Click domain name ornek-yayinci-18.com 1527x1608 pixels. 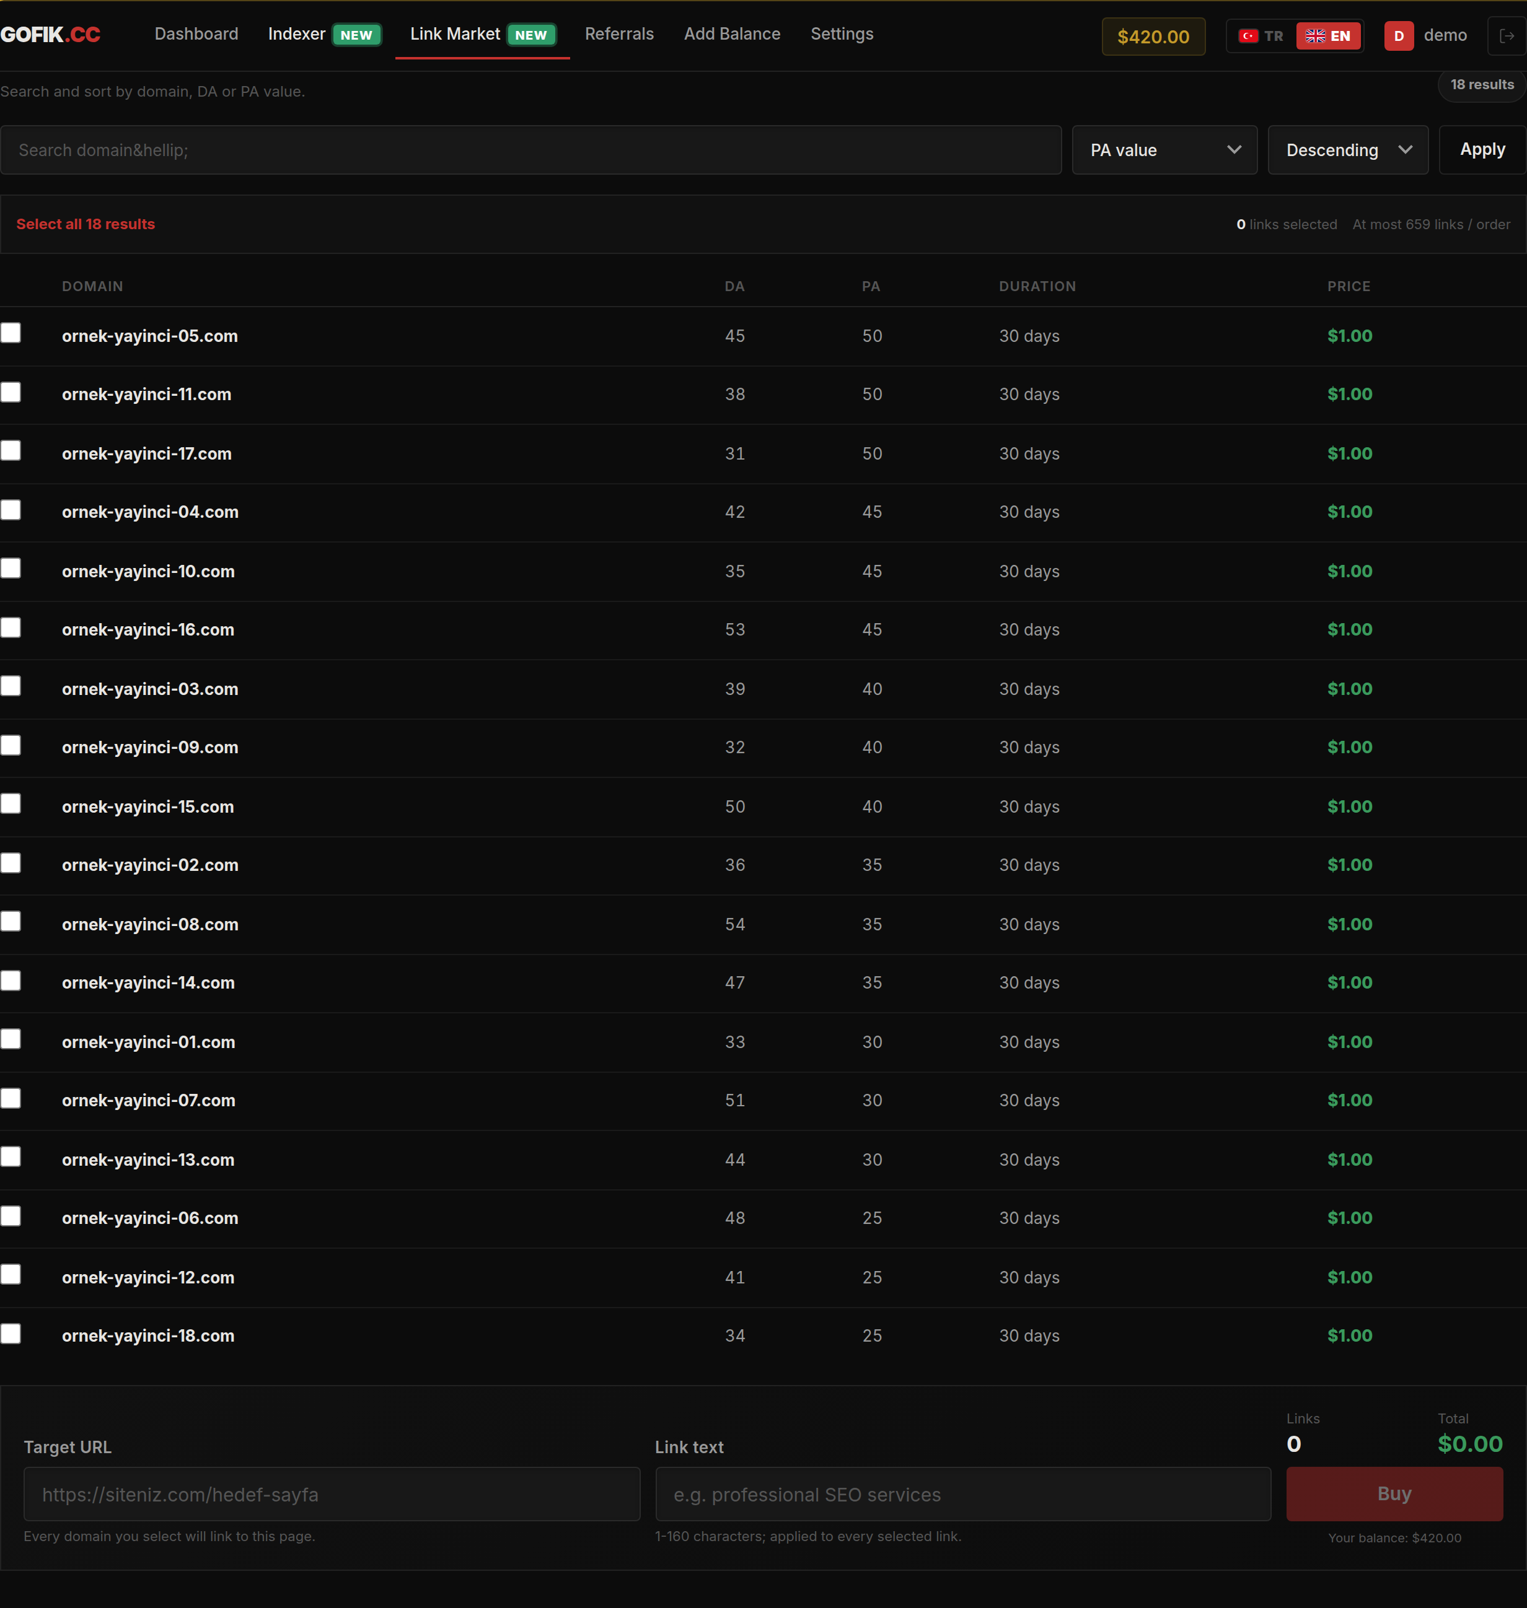(148, 1335)
